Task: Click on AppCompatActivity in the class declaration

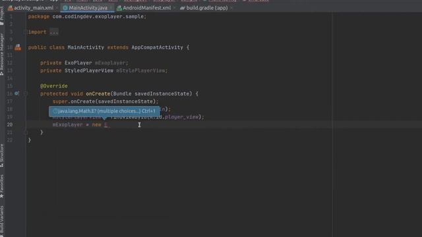Action: [x=157, y=47]
